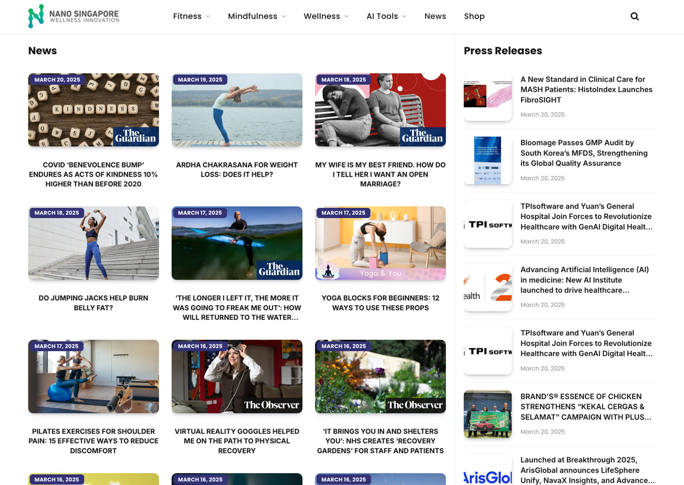The width and height of the screenshot is (684, 485).
Task: Expand the Wellness menu chevron
Action: [x=346, y=17]
